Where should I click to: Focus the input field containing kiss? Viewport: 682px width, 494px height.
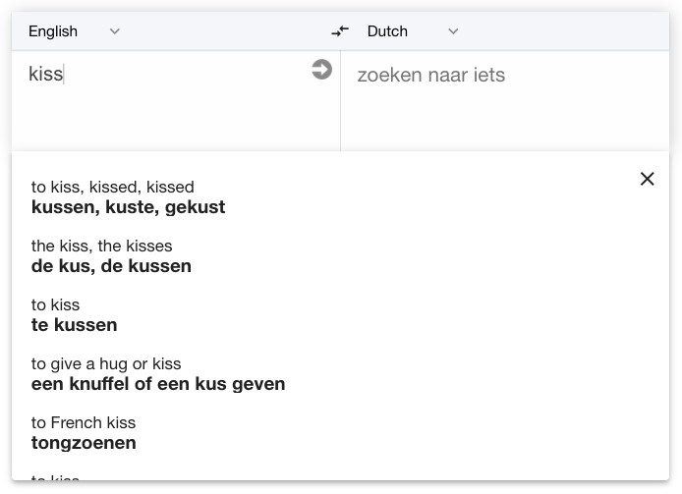coord(167,101)
